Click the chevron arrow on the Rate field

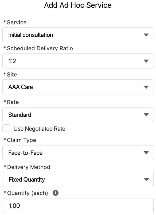[x=146, y=114]
